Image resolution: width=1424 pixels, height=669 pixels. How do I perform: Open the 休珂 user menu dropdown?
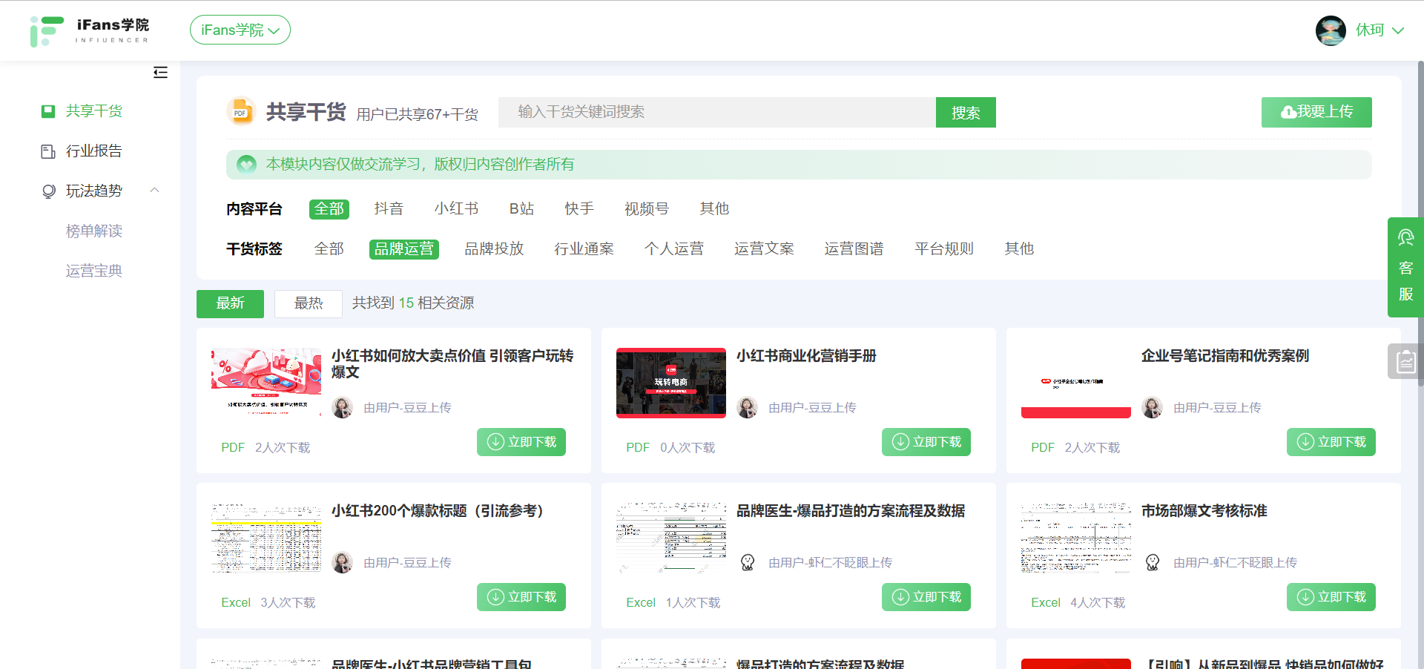pos(1379,30)
